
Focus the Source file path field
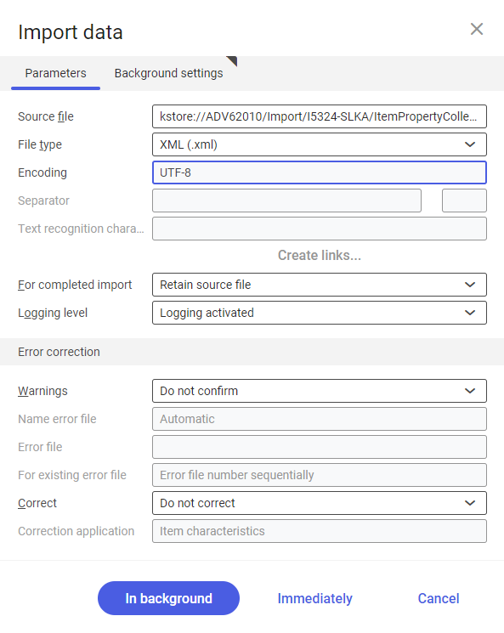(x=320, y=116)
